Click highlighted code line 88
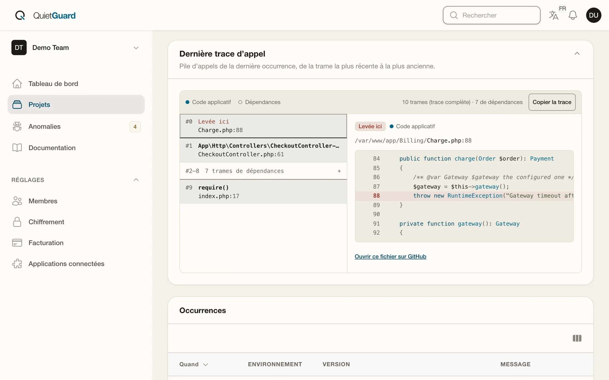 point(464,196)
